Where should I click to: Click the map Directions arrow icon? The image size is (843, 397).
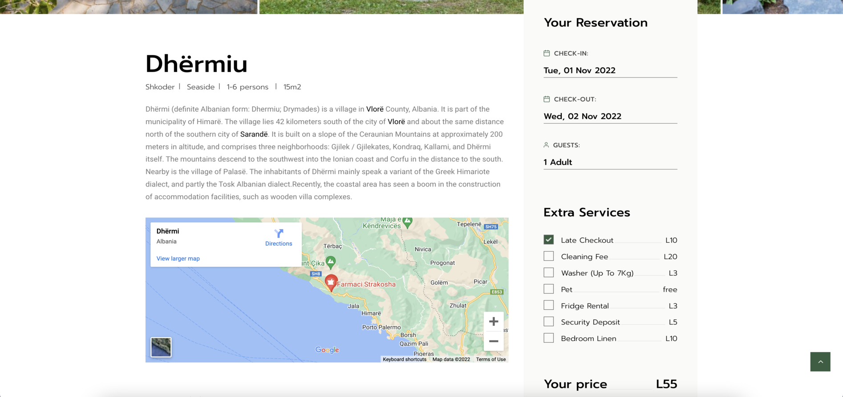(x=279, y=233)
